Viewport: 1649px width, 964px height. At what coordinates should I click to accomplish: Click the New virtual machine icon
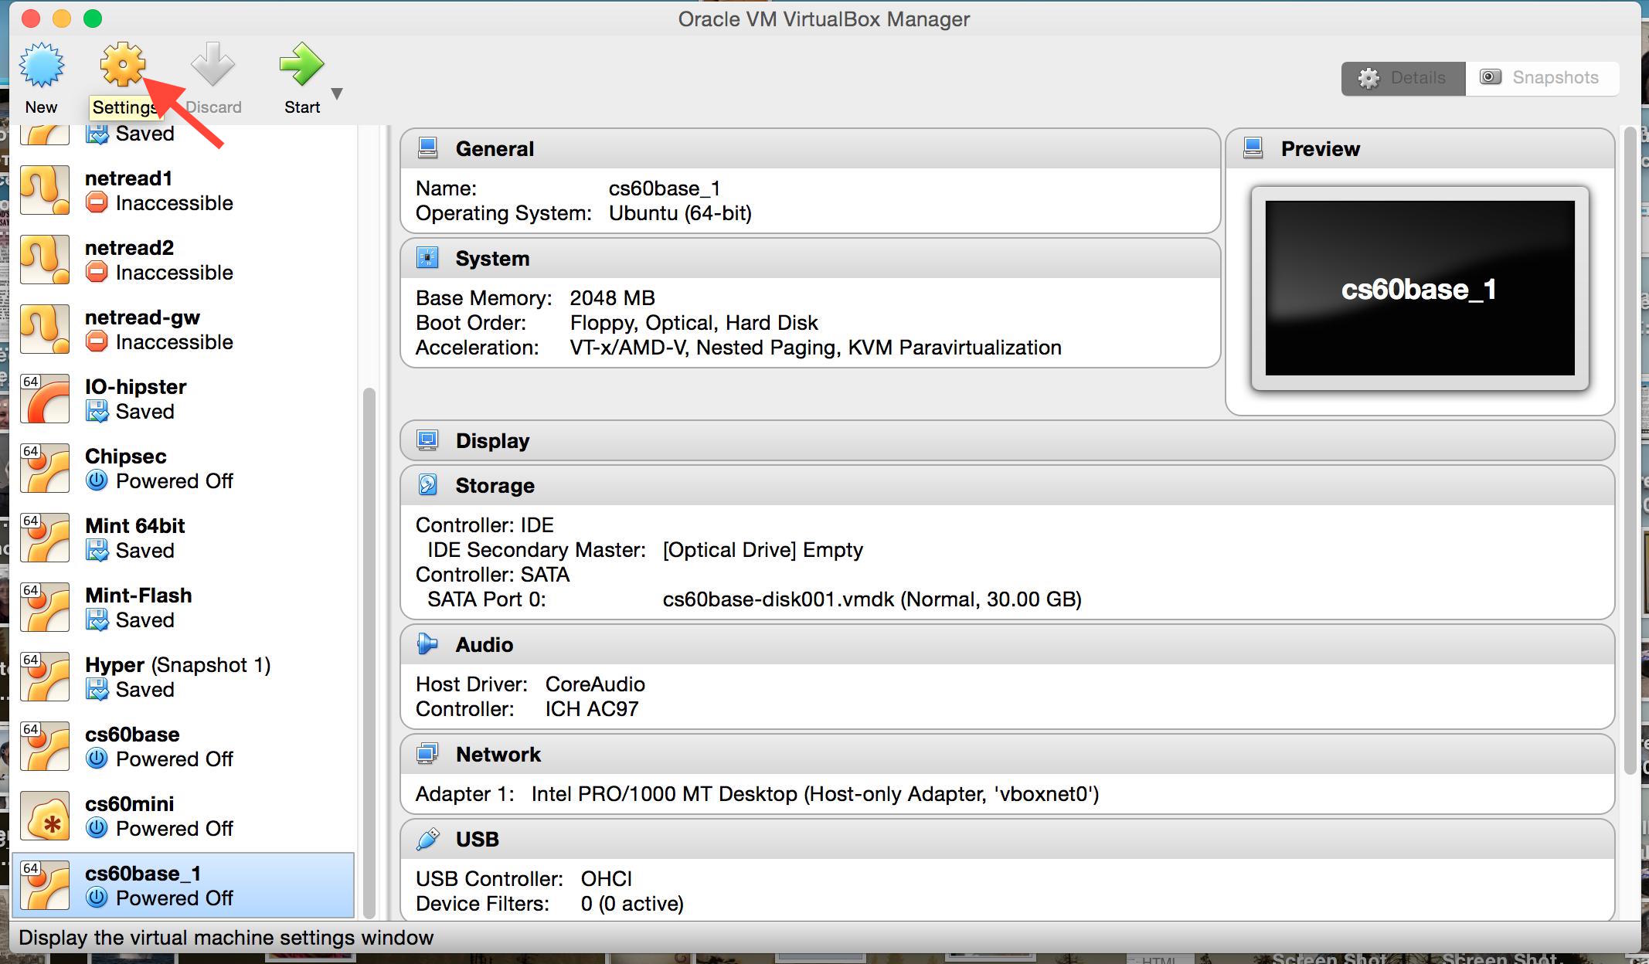[x=42, y=64]
